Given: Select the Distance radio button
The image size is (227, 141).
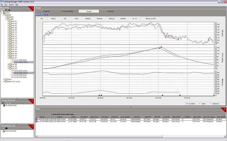Looking at the screenshot, I should [211, 104].
